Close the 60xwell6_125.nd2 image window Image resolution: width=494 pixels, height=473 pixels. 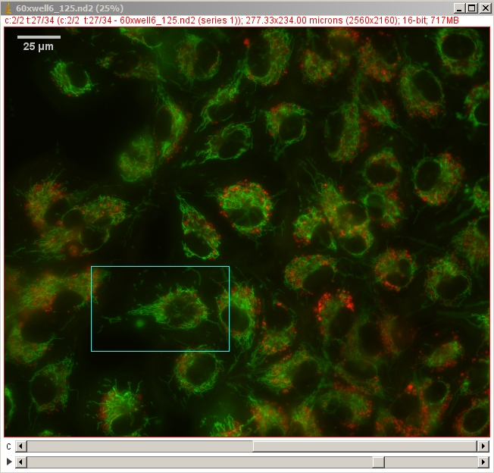coord(484,8)
